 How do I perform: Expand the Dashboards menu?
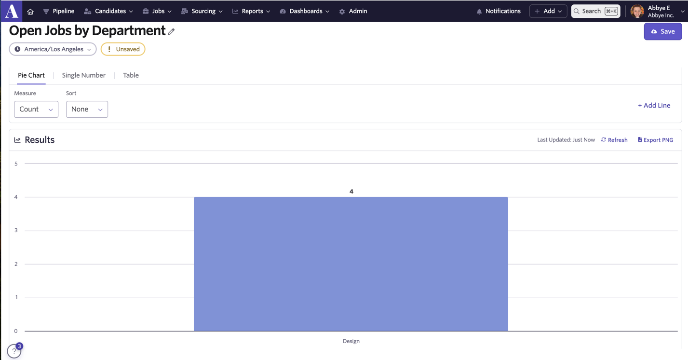pyautogui.click(x=305, y=11)
